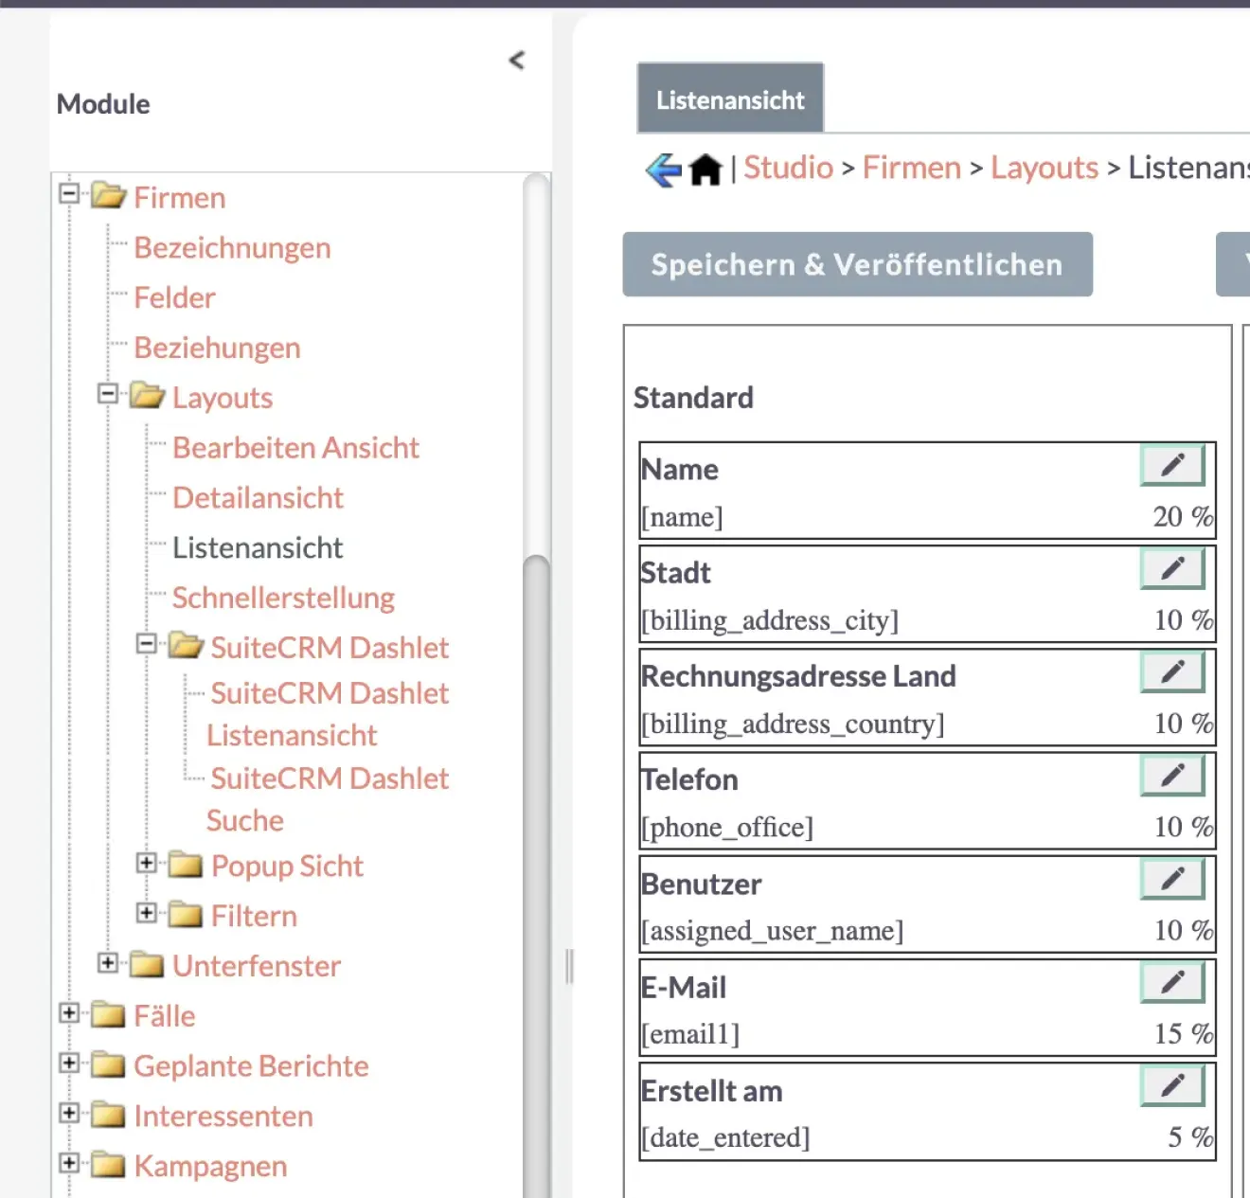Collapse the module sidebar with the chevron

pyautogui.click(x=517, y=60)
